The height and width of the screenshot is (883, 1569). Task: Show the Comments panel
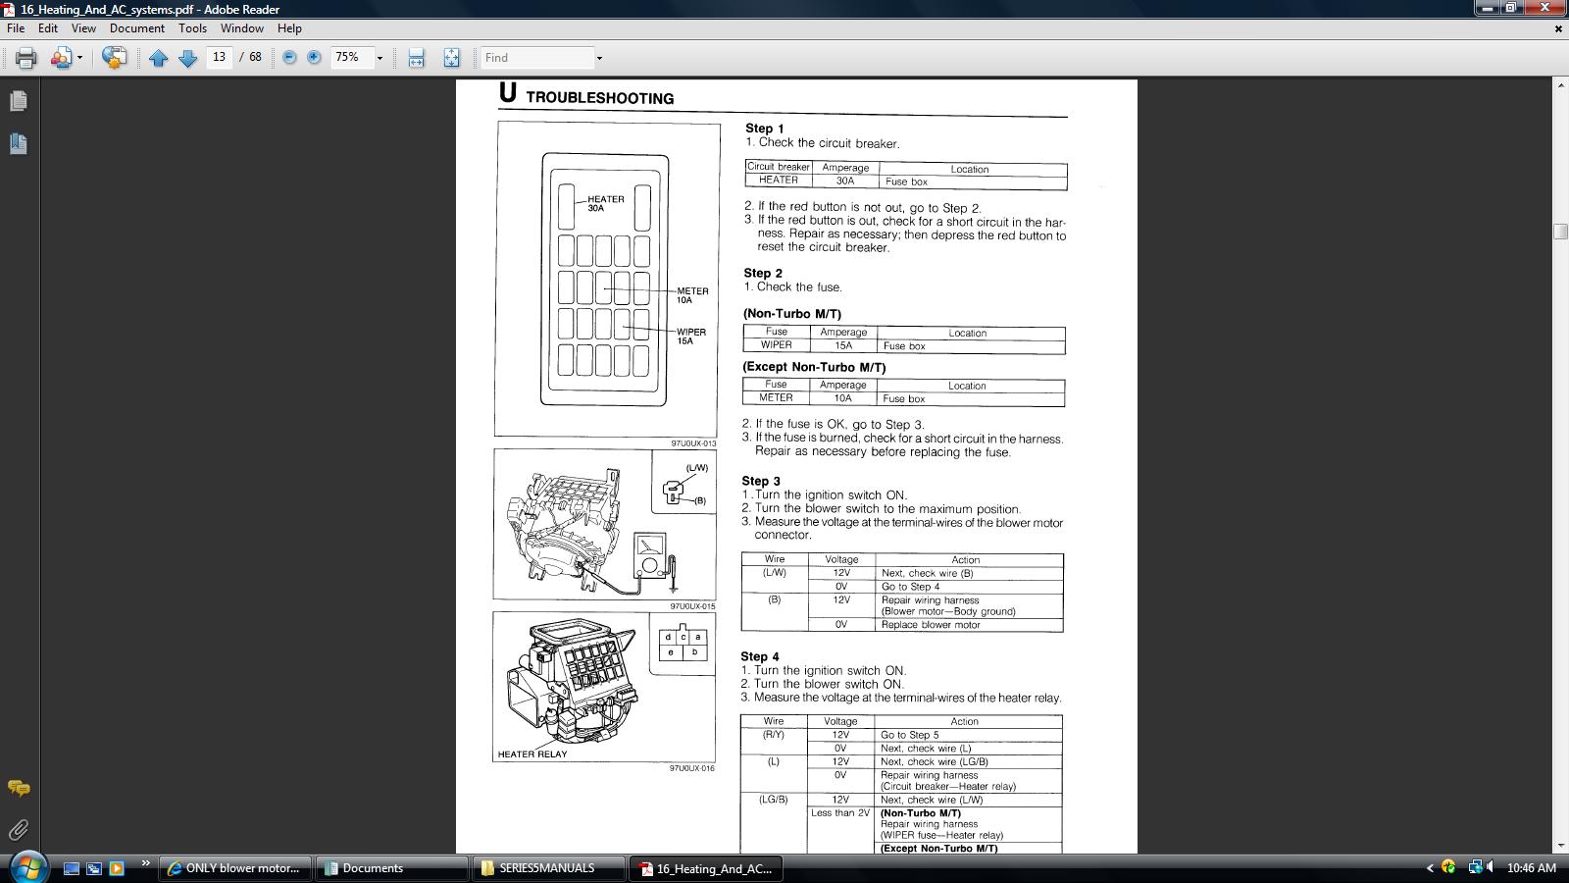click(19, 788)
